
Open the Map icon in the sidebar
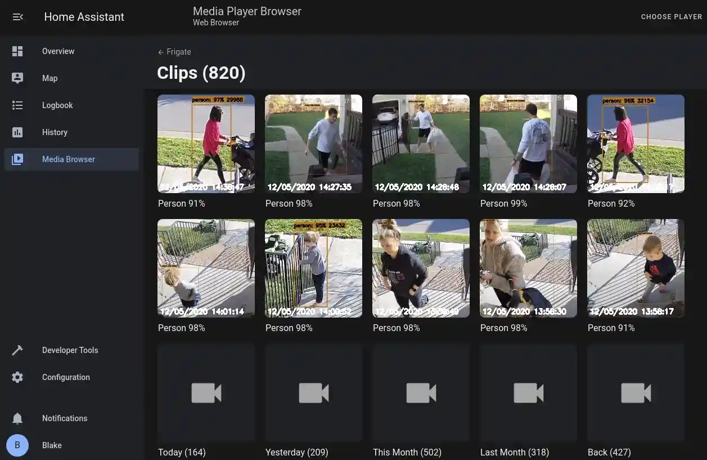pos(17,78)
